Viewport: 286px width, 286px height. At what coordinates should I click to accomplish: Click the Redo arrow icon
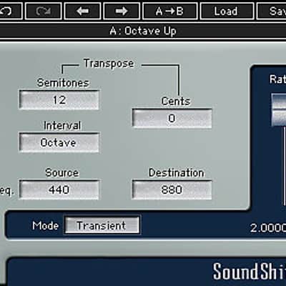pyautogui.click(x=44, y=11)
